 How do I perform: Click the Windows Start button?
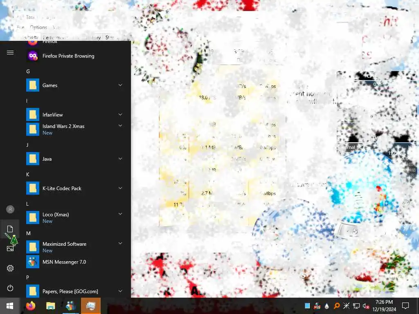click(x=10, y=306)
